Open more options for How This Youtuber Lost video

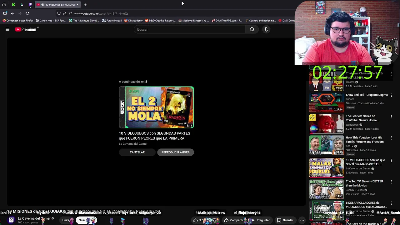tap(391, 138)
